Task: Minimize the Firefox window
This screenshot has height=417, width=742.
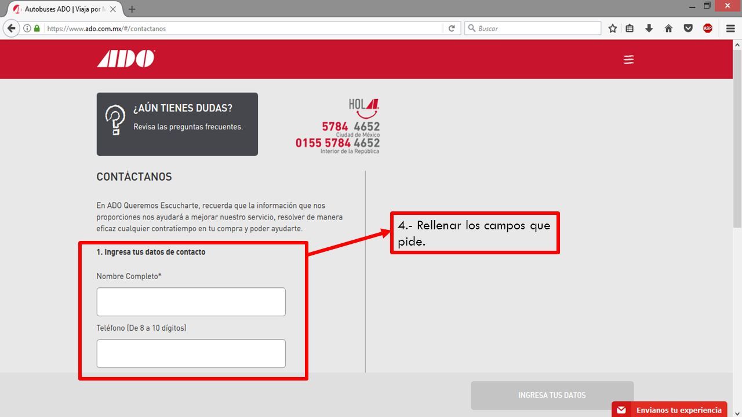Action: 692,6
